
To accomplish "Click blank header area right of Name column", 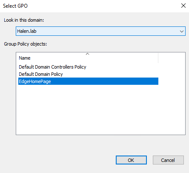I will [172, 58].
